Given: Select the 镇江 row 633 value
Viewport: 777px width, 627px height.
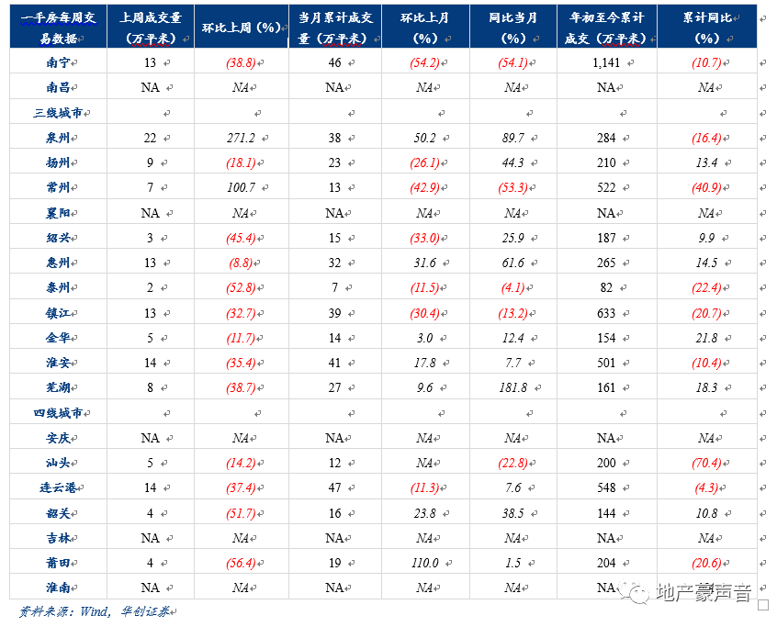Looking at the screenshot, I should pyautogui.click(x=606, y=313).
